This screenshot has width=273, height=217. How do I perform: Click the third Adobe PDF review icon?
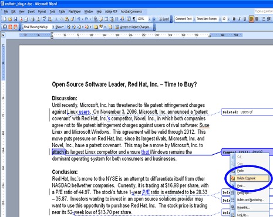pyautogui.click(x=15, y=27)
